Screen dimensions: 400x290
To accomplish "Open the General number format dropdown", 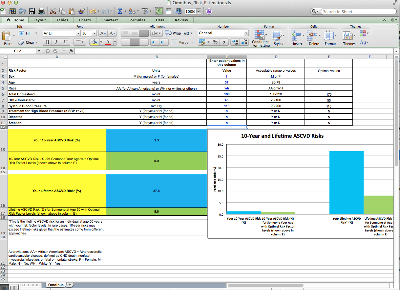I will pos(246,33).
